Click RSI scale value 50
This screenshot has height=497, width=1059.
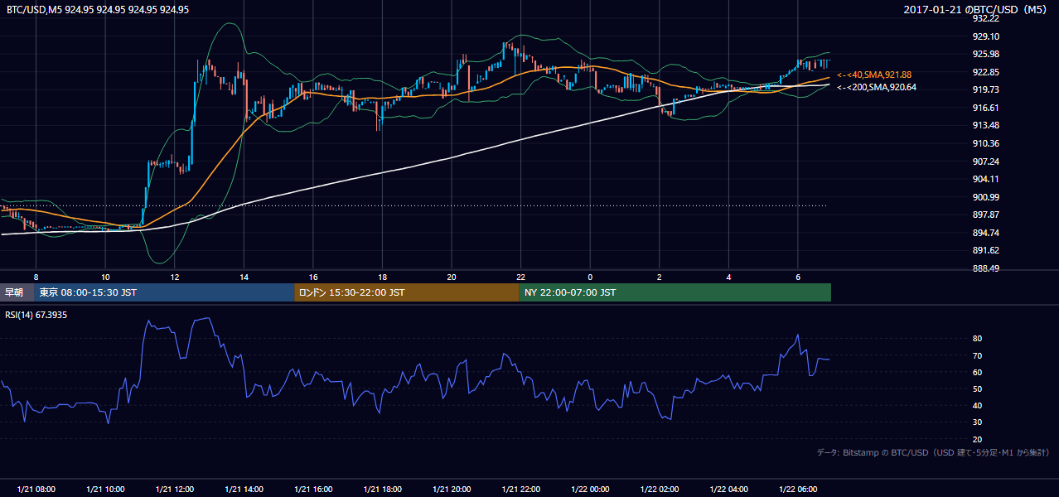click(978, 388)
